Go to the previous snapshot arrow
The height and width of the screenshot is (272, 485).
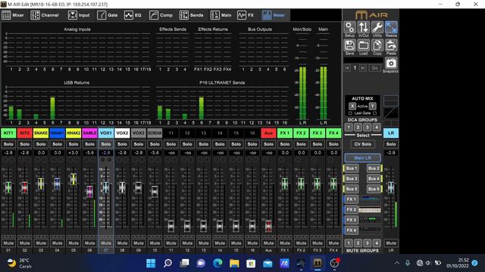click(347, 68)
